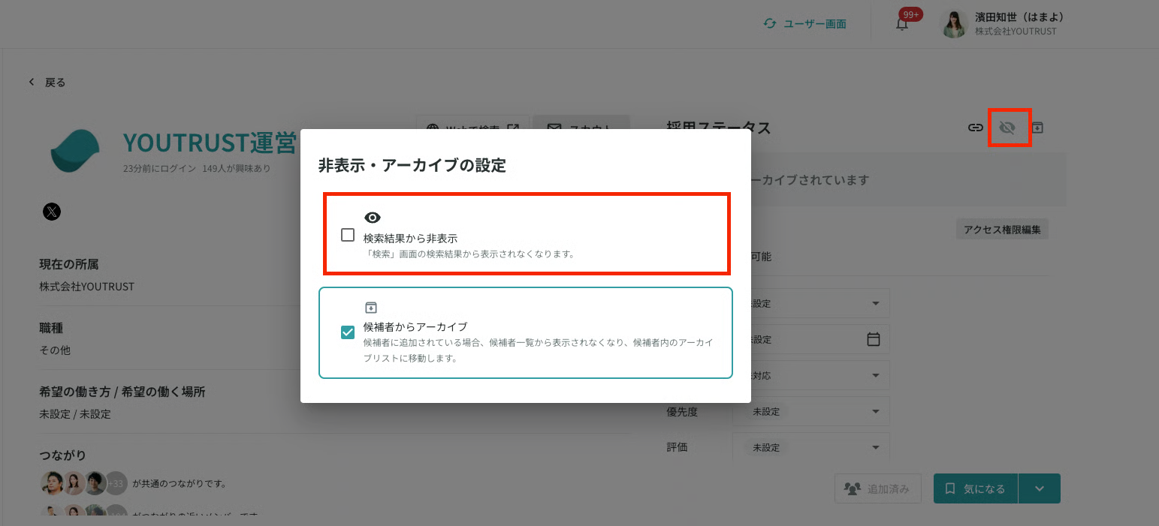Screen dimensions: 1159x526
Task: Click the 追加済み button
Action: click(878, 488)
